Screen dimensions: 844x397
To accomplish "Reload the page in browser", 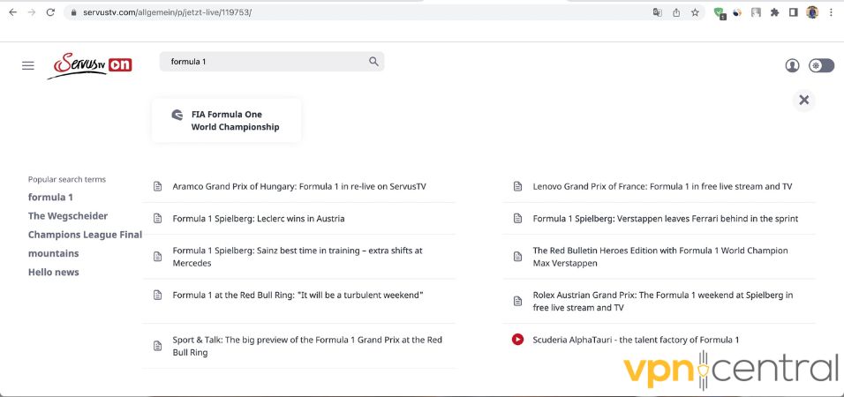I will click(50, 12).
